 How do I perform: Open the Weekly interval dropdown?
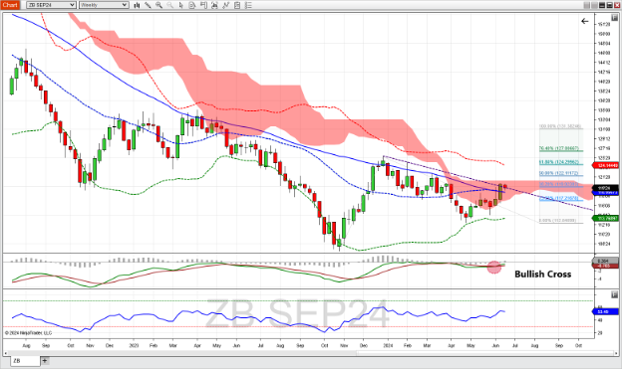(104, 5)
